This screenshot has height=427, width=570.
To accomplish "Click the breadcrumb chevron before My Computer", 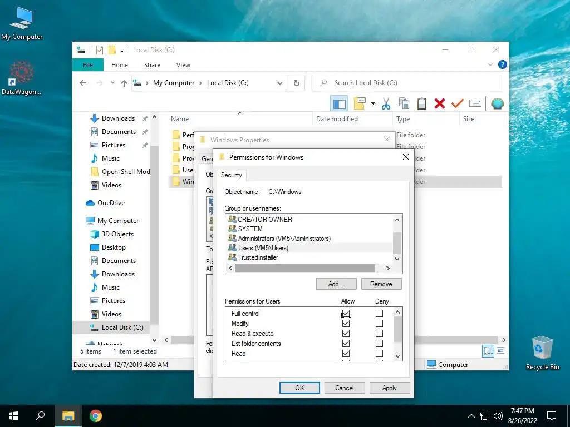I will click(x=147, y=83).
